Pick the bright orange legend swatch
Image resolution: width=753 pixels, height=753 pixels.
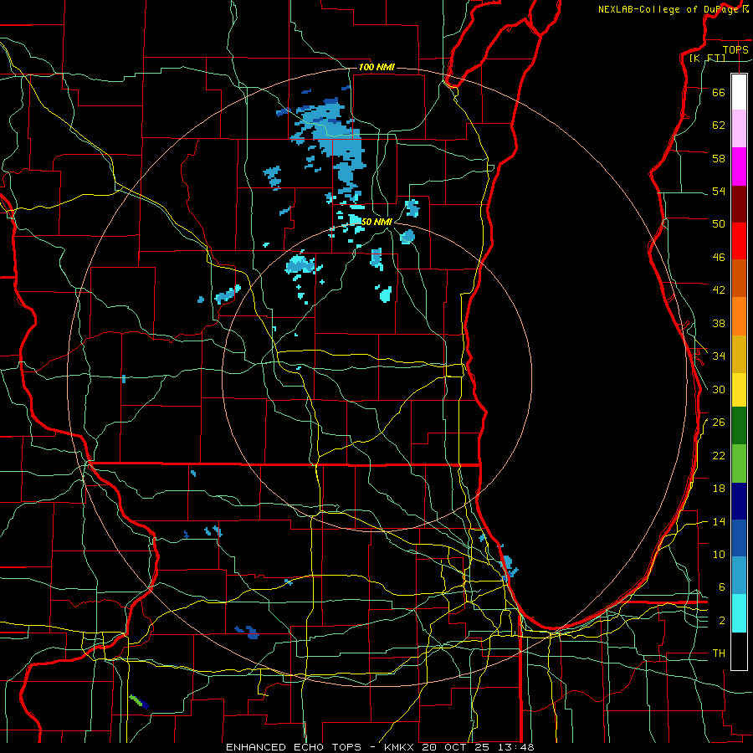[x=739, y=316]
